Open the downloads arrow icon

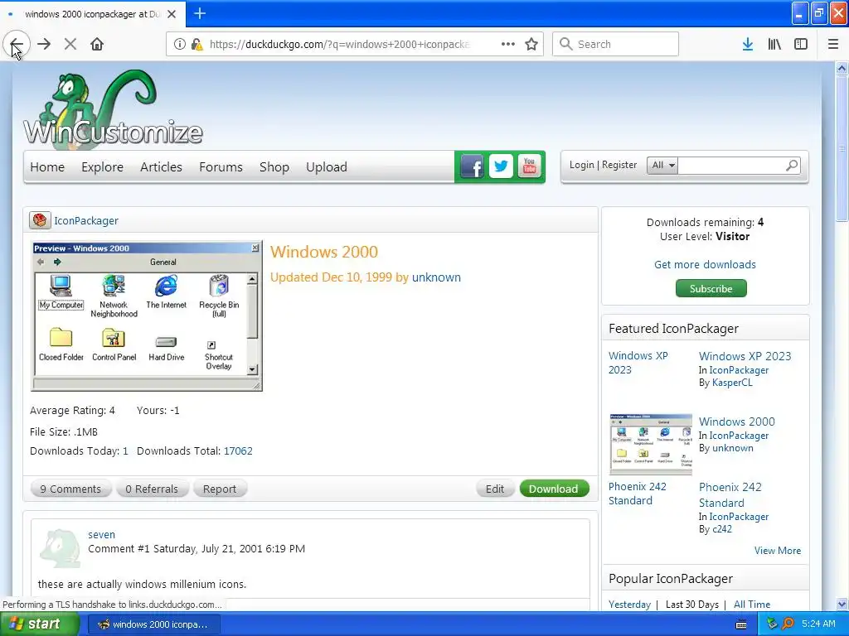click(x=748, y=45)
